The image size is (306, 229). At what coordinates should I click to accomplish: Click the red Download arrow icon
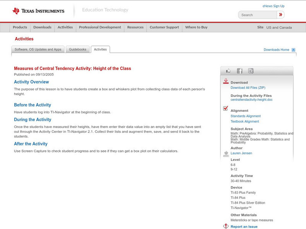pyautogui.click(x=226, y=81)
